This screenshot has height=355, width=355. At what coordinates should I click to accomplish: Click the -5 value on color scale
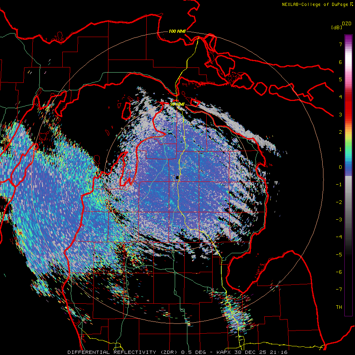pyautogui.click(x=339, y=255)
